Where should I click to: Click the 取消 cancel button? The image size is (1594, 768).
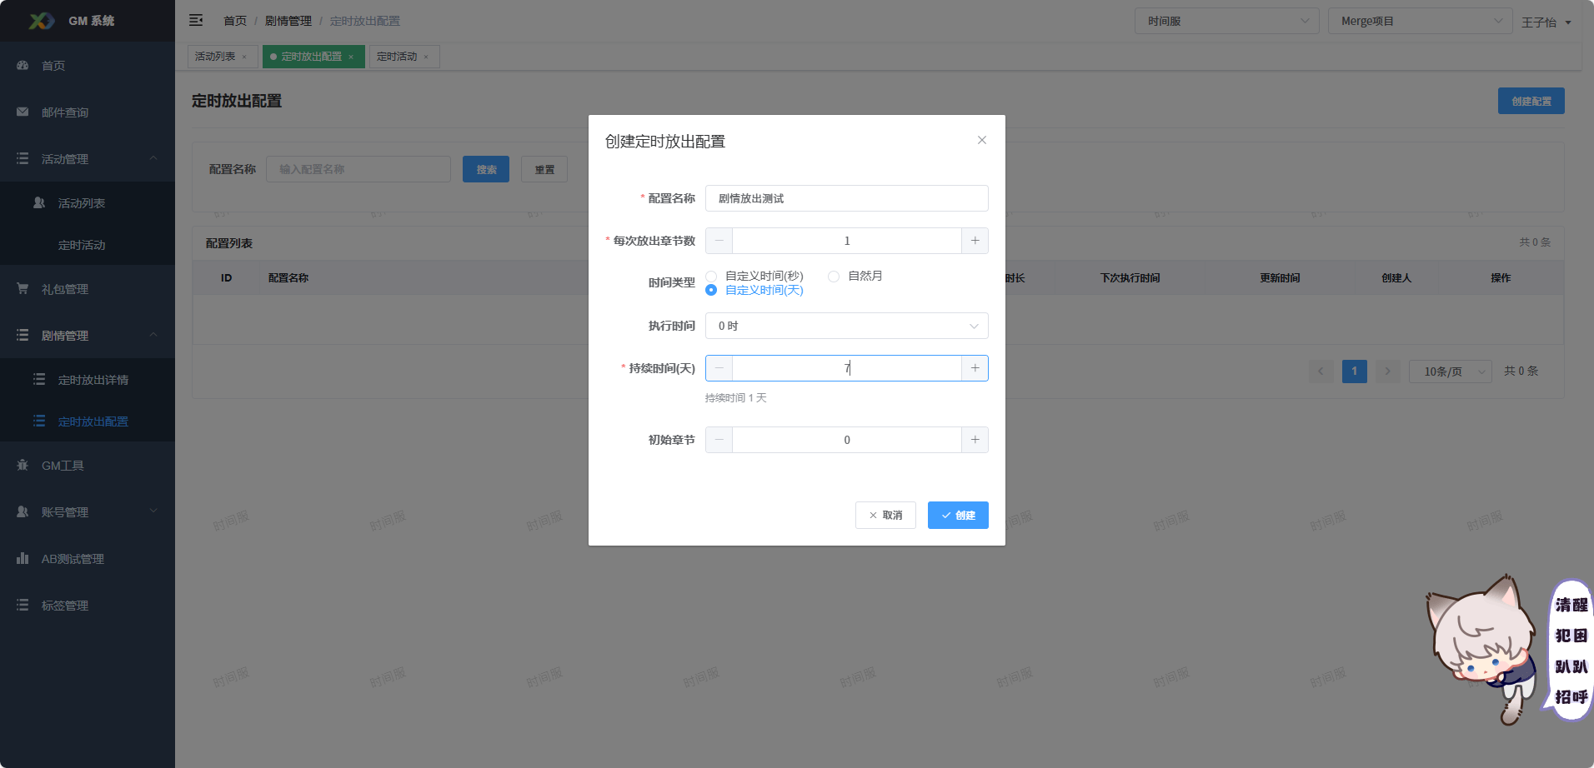point(885,515)
